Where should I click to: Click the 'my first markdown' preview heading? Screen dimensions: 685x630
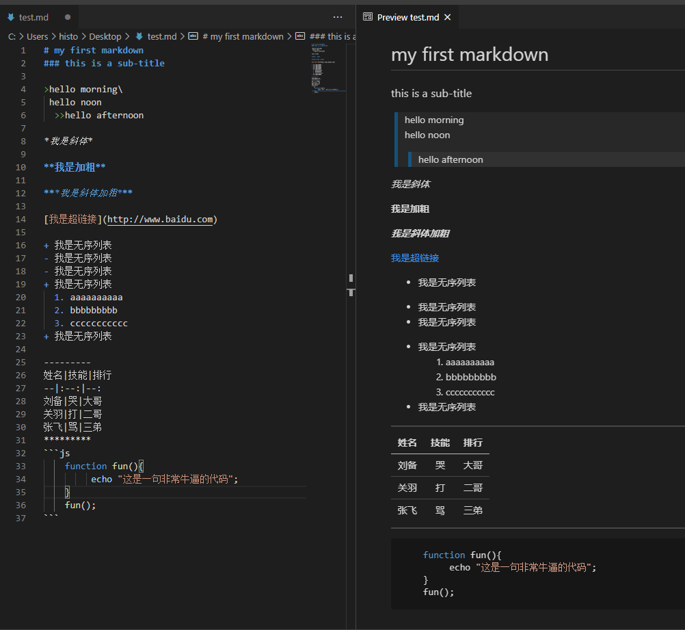coord(470,55)
